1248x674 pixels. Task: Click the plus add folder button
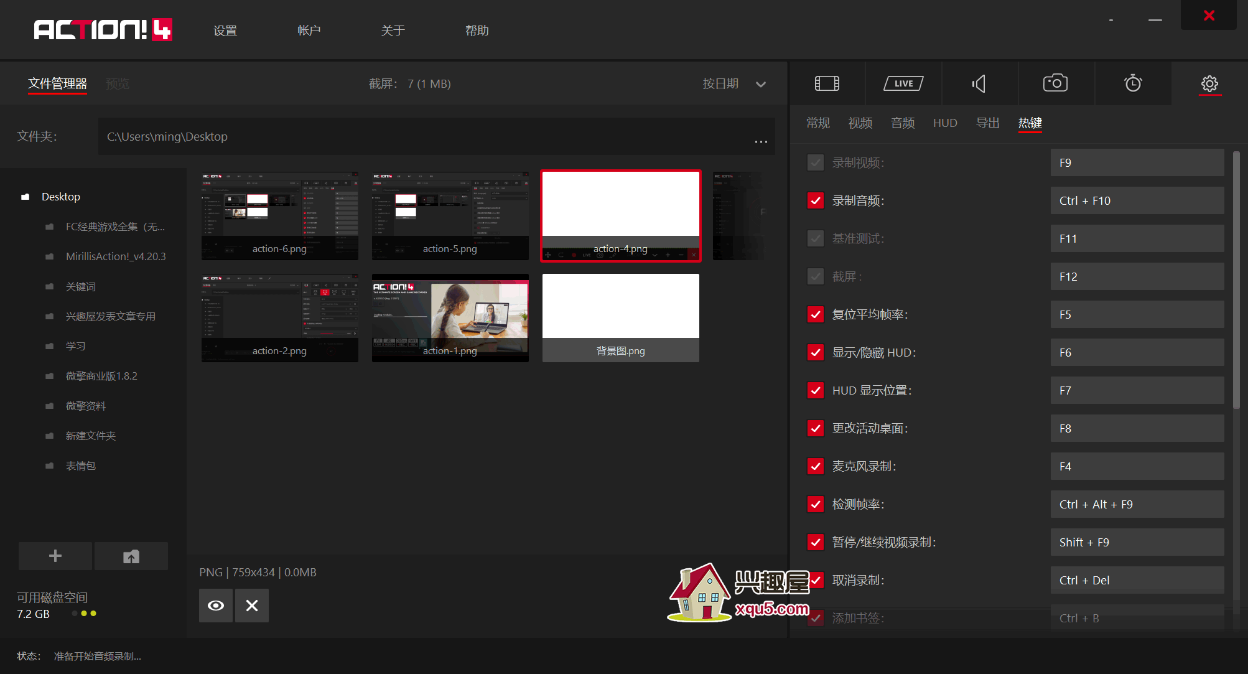(55, 556)
